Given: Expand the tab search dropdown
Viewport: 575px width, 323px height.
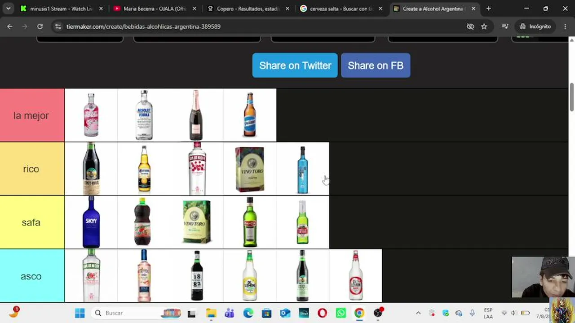Looking at the screenshot, I should (8, 9).
